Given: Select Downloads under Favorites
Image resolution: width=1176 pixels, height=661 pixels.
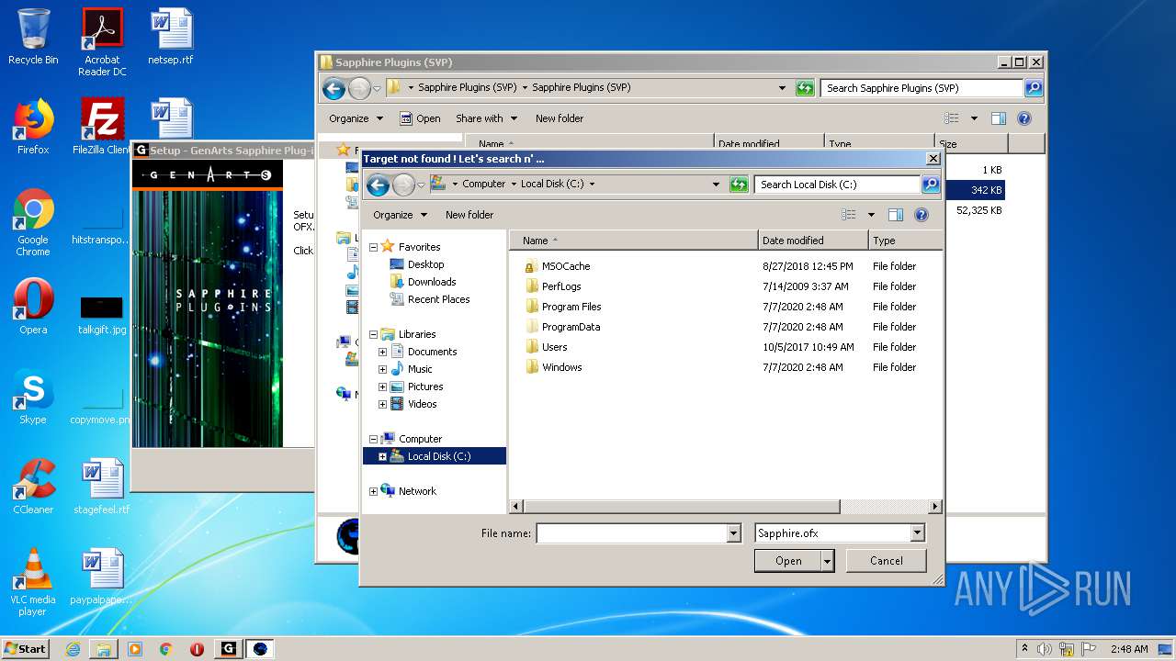Looking at the screenshot, I should pyautogui.click(x=432, y=282).
